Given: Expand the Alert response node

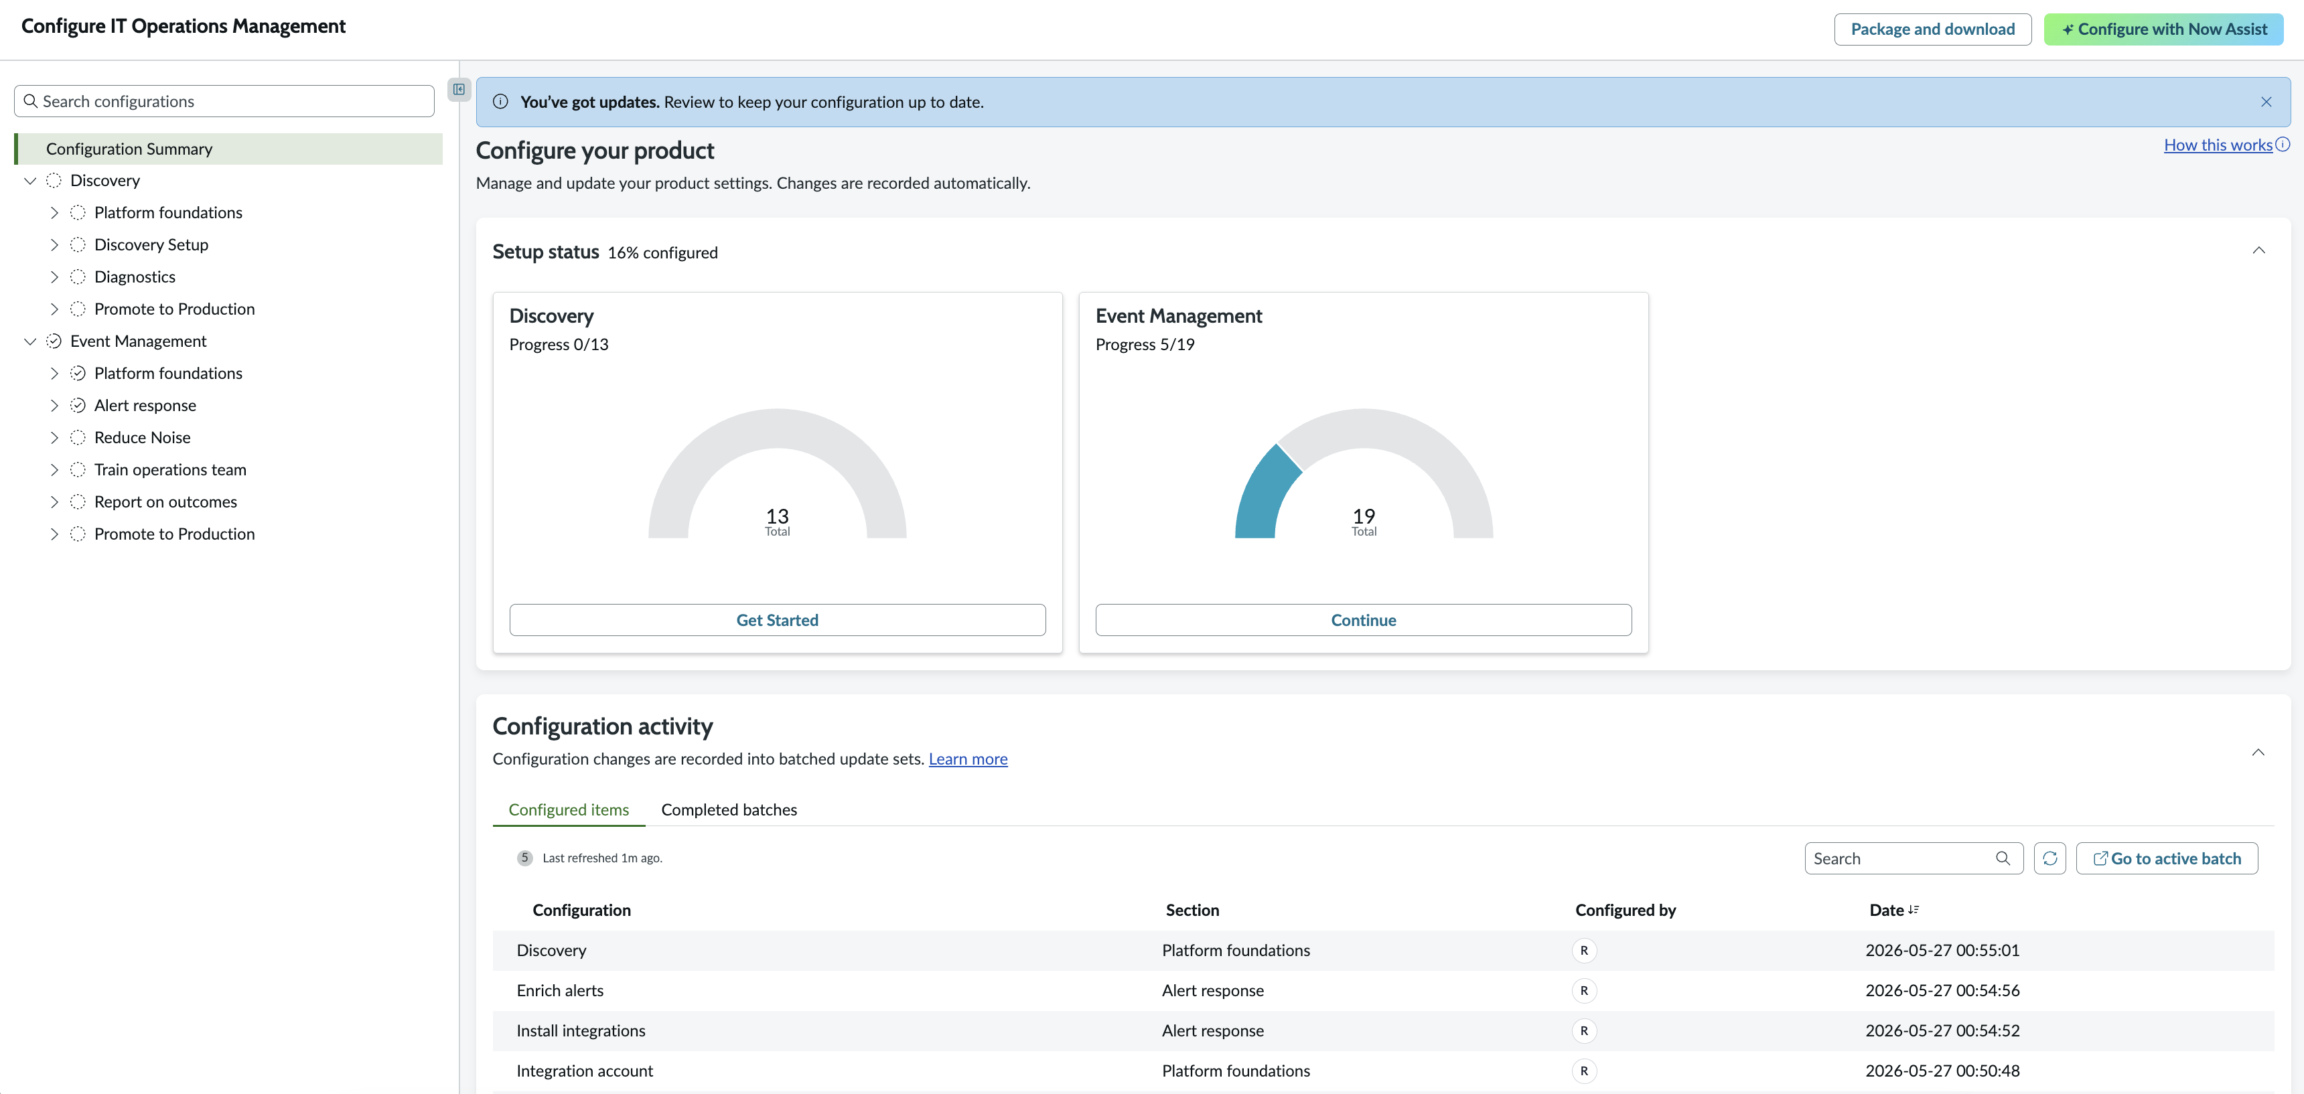Looking at the screenshot, I should click(54, 406).
